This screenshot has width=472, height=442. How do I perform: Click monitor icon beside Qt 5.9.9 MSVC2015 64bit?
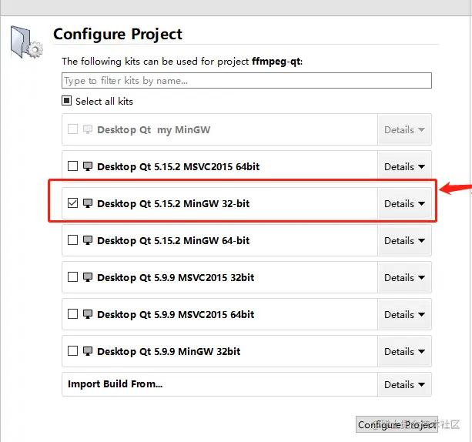[88, 314]
